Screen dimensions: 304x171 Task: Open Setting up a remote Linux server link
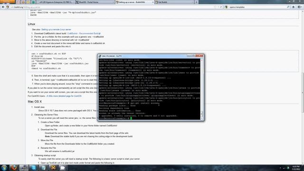[x=56, y=29]
